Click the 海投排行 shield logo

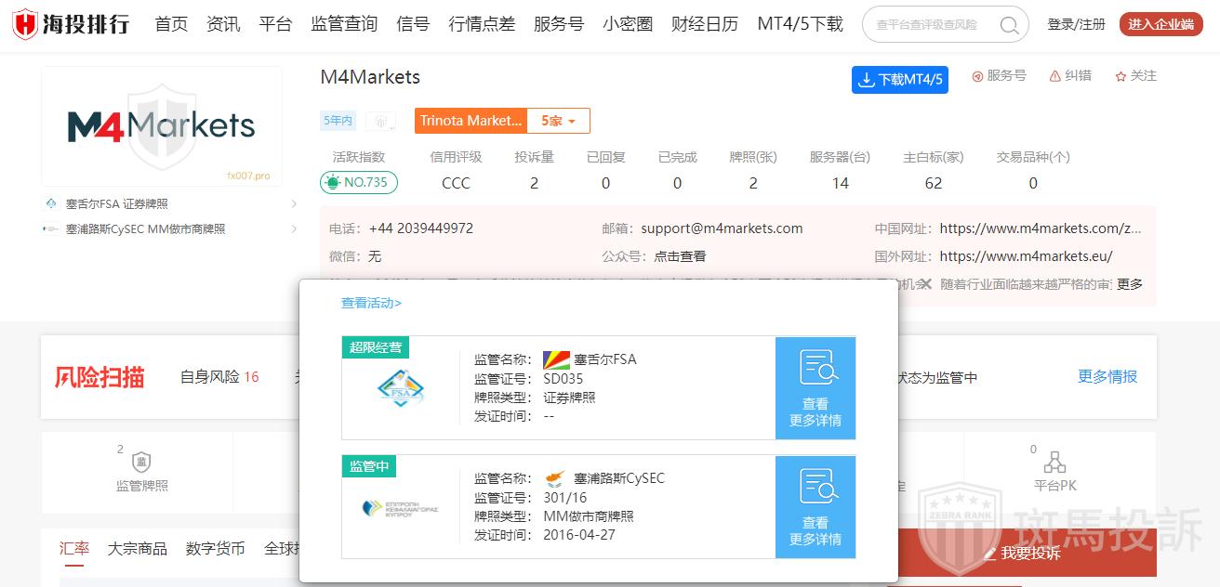click(x=25, y=24)
